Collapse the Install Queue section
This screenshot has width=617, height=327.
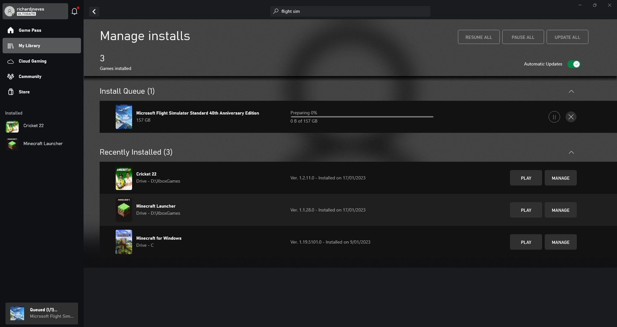point(571,91)
